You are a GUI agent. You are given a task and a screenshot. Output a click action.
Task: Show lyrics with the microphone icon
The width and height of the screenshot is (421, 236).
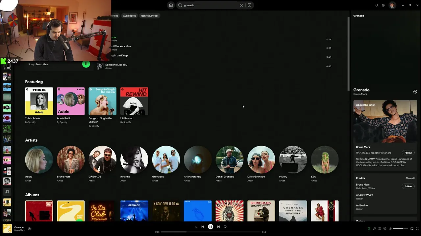(374, 229)
